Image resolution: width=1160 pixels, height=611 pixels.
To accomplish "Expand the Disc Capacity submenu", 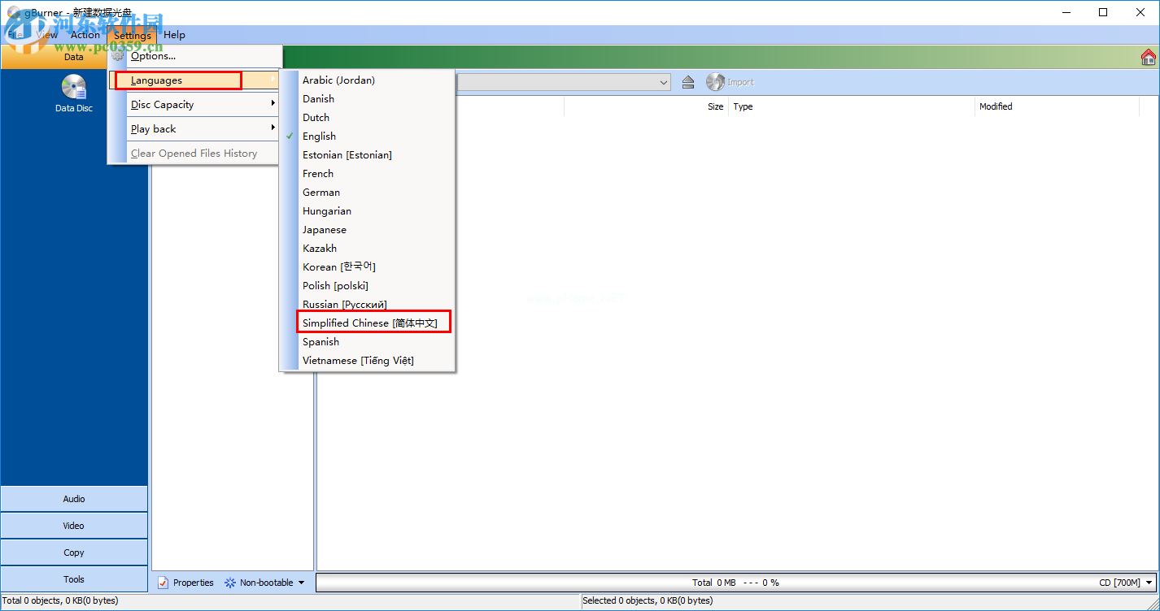I will (194, 105).
